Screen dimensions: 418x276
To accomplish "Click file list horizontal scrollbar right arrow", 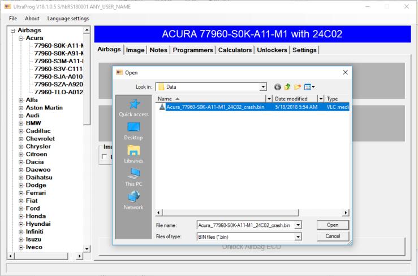I will 346,212.
